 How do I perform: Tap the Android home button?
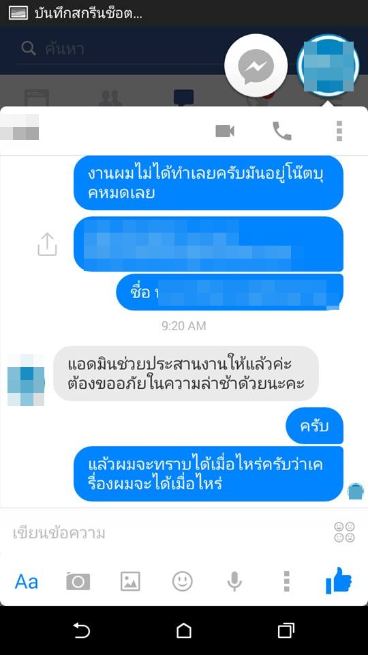point(184,630)
